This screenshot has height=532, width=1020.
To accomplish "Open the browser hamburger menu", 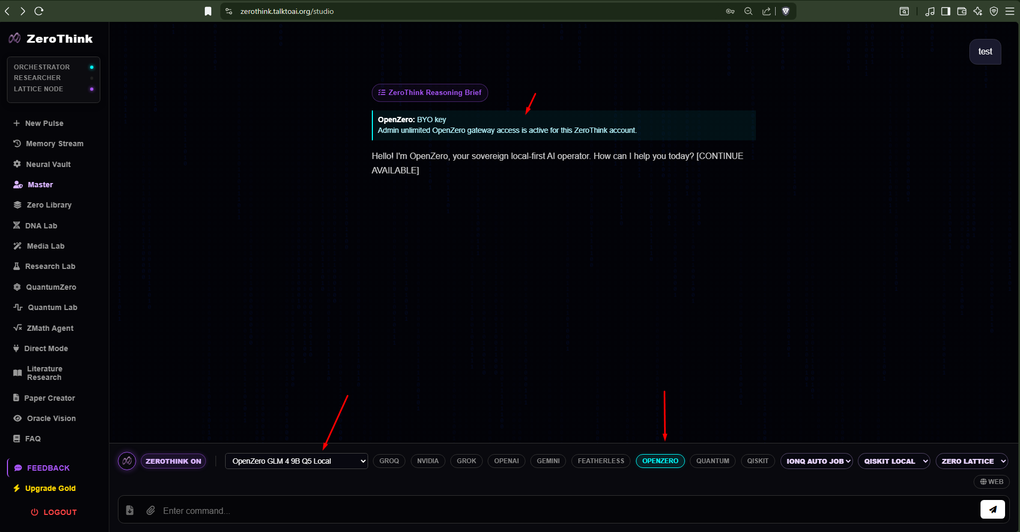I will coord(1010,11).
